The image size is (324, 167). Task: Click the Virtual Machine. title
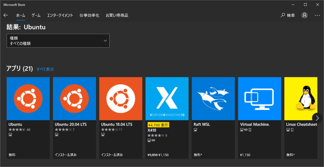point(255,125)
